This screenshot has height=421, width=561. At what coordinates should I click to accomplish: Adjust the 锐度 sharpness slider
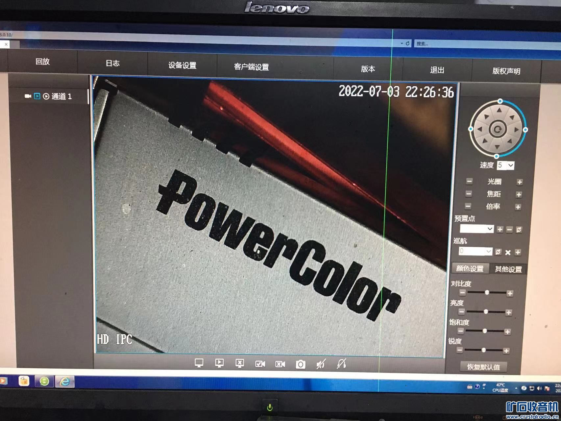pyautogui.click(x=483, y=350)
